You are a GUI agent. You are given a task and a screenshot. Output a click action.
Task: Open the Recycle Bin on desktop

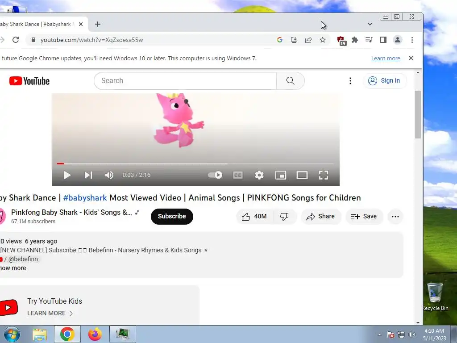[435, 296]
